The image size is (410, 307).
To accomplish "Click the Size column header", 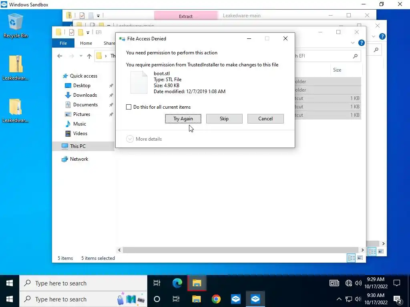I will point(337,70).
